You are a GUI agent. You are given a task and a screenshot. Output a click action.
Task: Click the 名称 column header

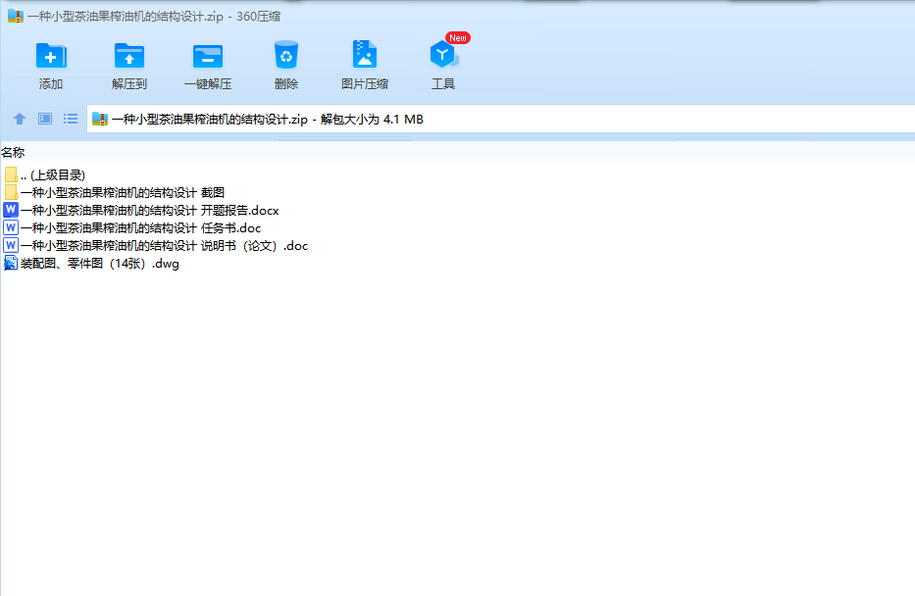[x=13, y=153]
